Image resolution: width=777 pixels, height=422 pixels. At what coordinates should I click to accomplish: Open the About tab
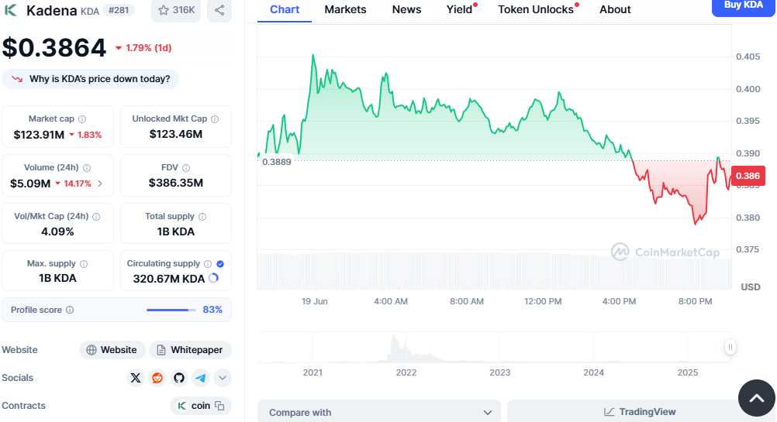tap(615, 10)
